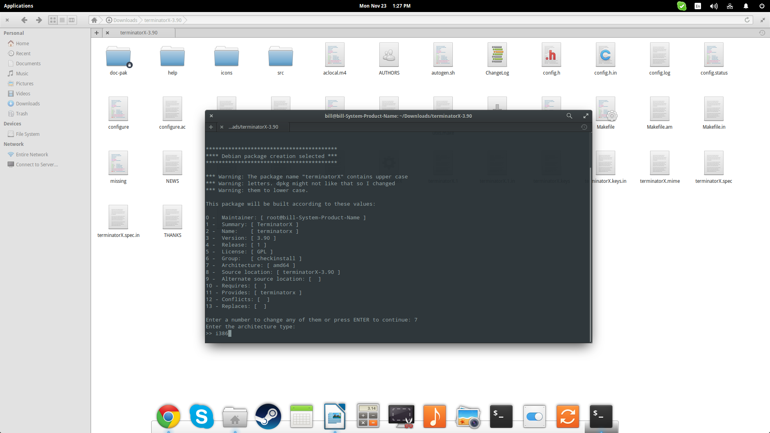Open file manager closed-tabs history icon

(762, 33)
